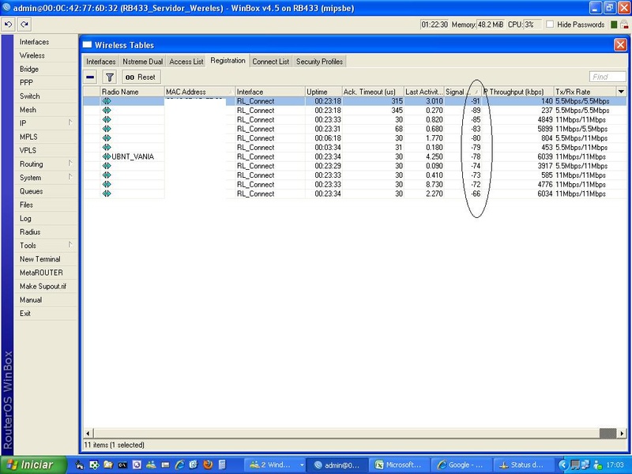
Task: Click the green status indicator in top bar
Action: [614, 24]
